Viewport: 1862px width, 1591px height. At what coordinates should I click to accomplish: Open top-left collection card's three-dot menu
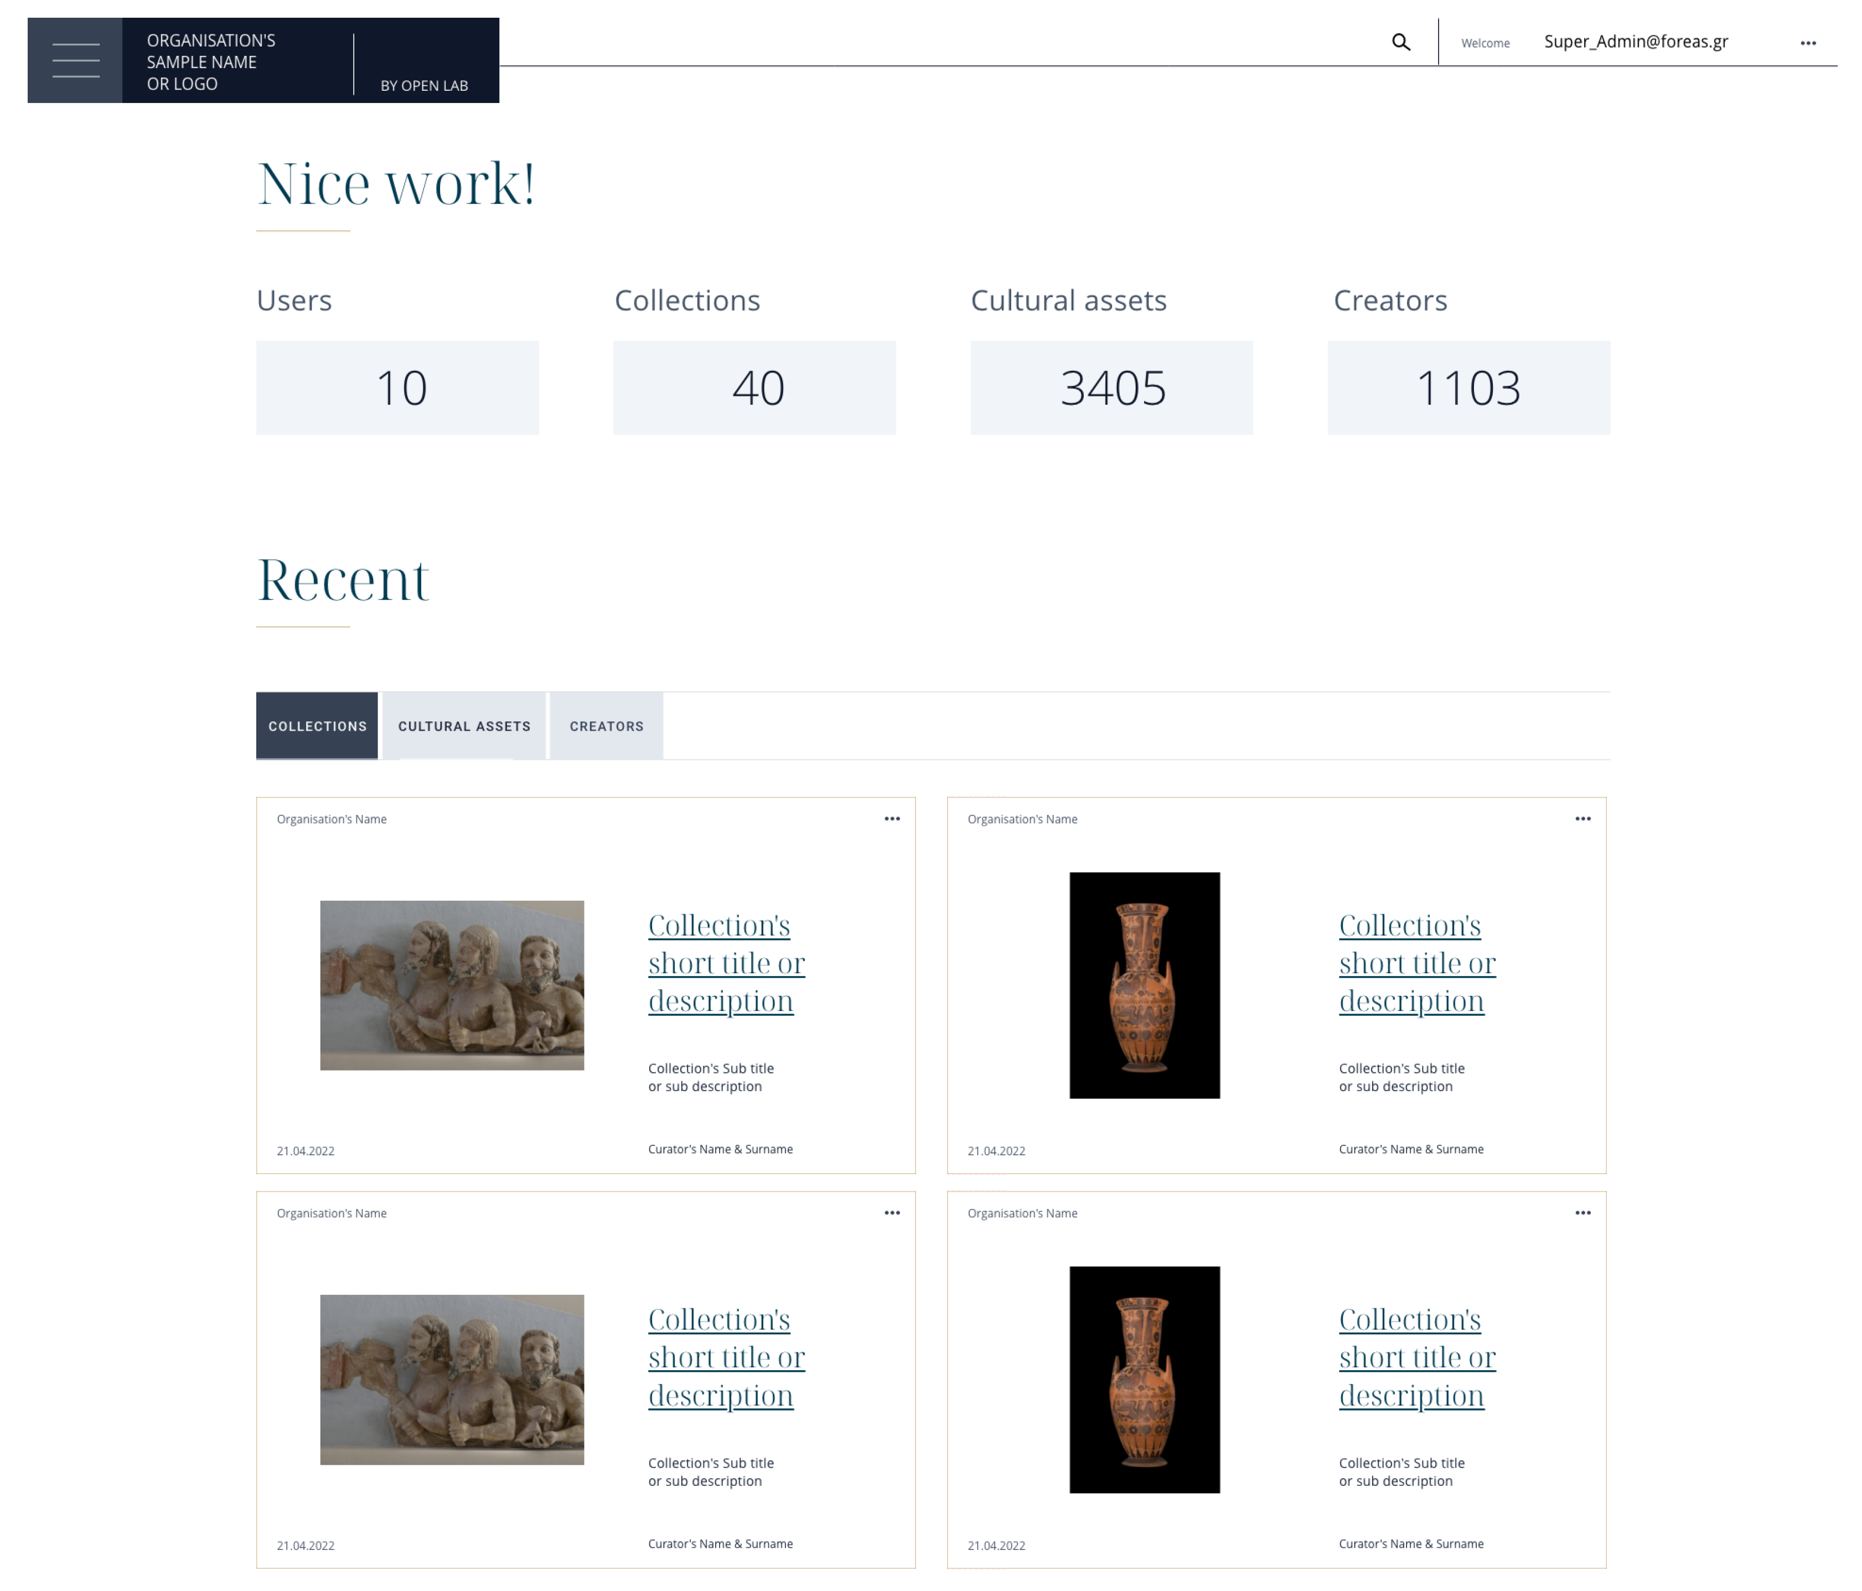[892, 819]
